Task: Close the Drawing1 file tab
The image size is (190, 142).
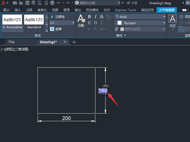Action: [x=65, y=42]
